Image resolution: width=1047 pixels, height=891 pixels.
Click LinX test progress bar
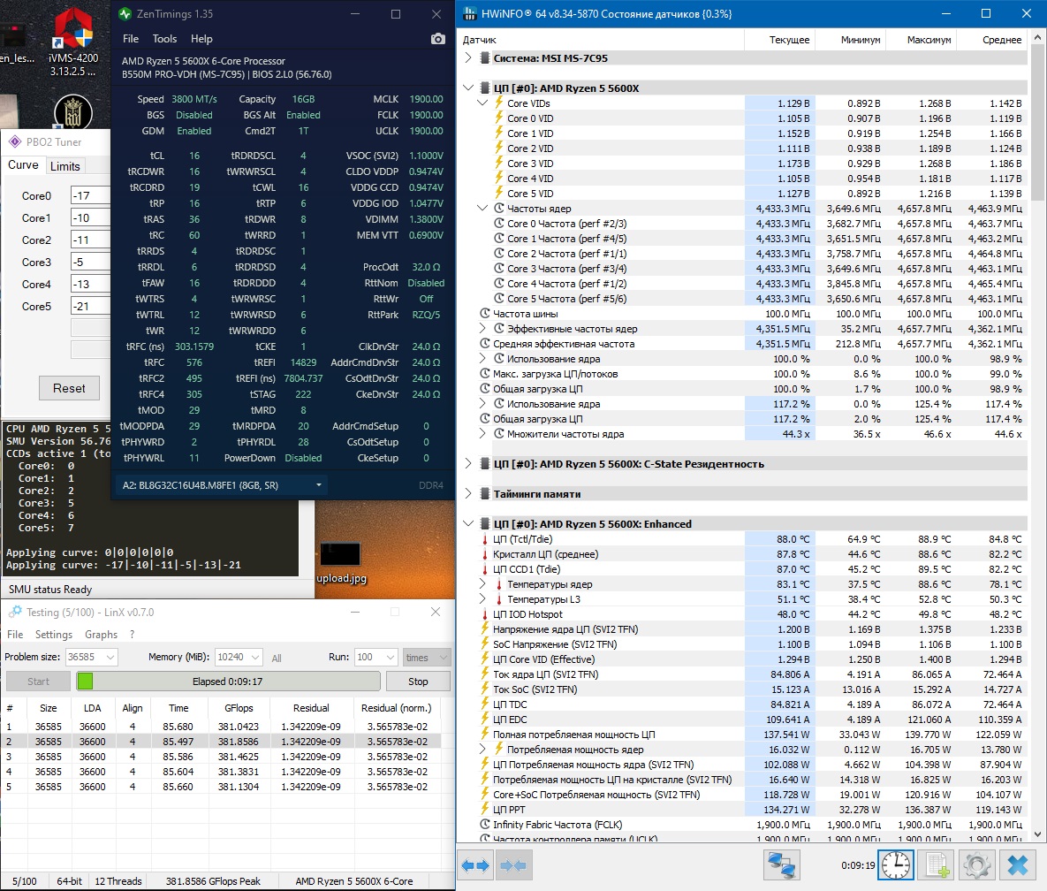click(x=228, y=682)
